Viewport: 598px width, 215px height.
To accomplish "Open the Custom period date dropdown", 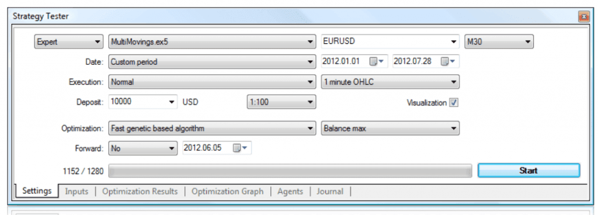I will click(x=212, y=62).
